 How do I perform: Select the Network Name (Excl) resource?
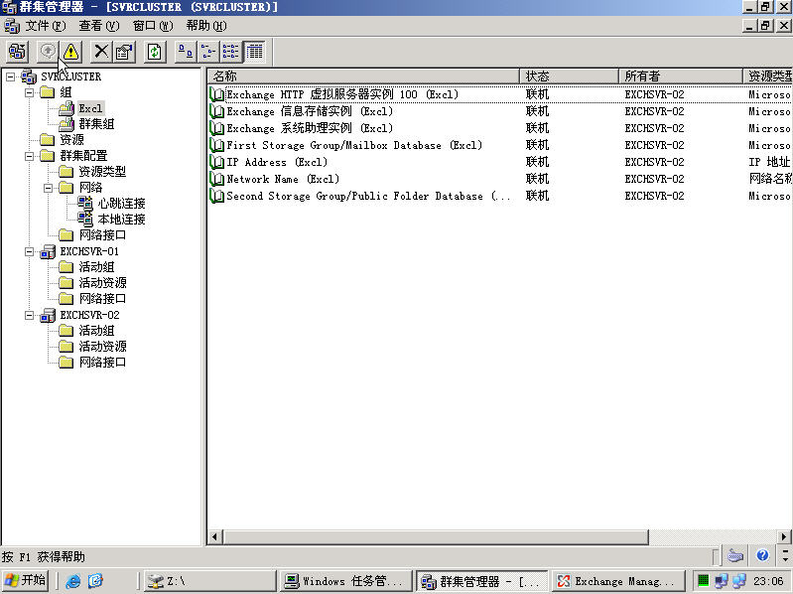coord(282,179)
